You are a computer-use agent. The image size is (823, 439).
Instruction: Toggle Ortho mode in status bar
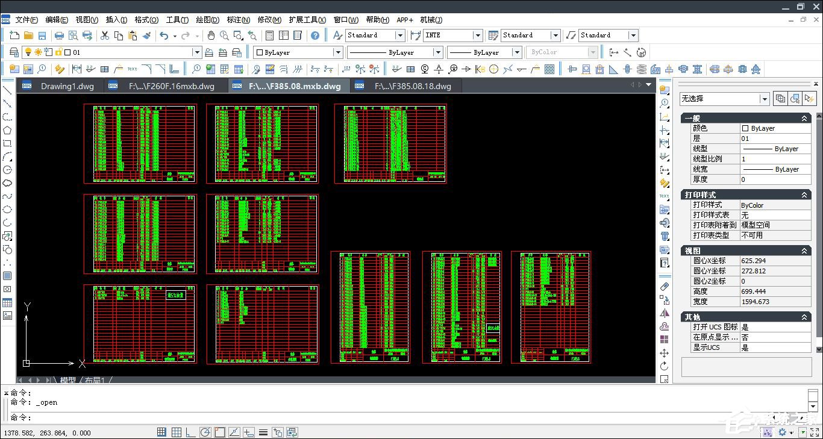pyautogui.click(x=190, y=432)
